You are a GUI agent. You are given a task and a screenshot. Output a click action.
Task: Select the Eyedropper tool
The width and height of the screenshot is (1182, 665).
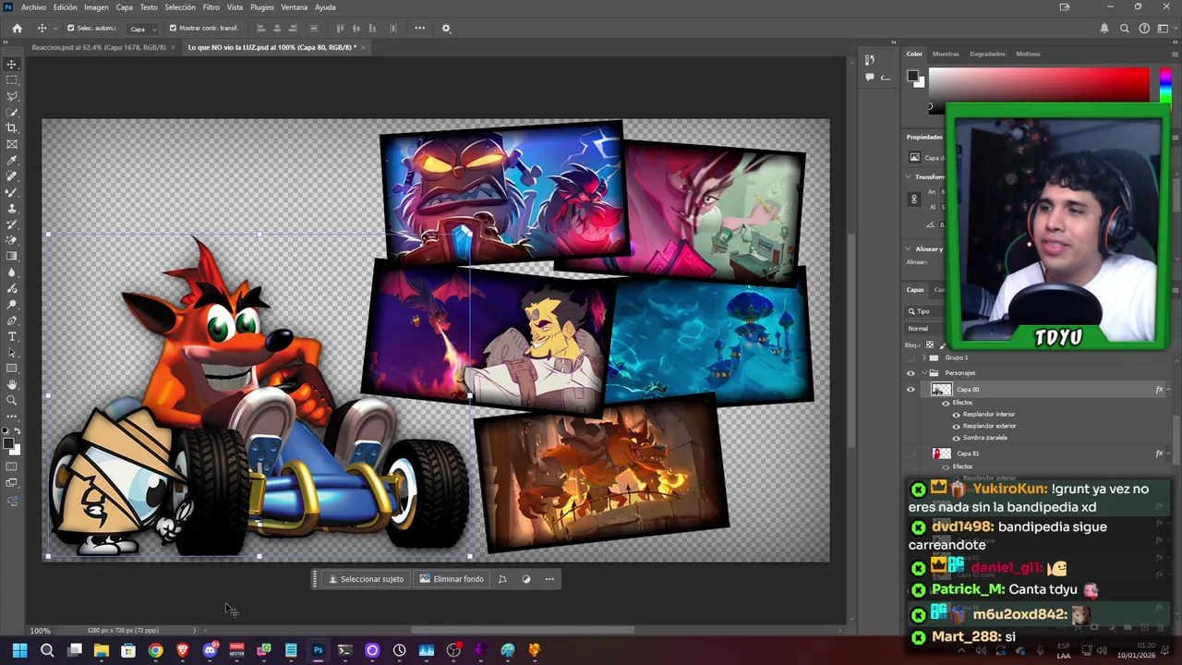(12, 160)
